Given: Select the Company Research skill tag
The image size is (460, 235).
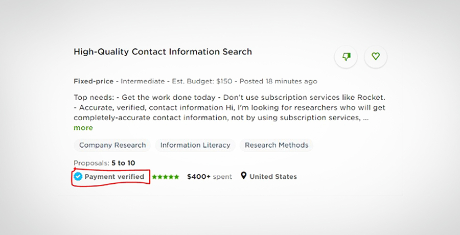Looking at the screenshot, I should click(x=112, y=145).
